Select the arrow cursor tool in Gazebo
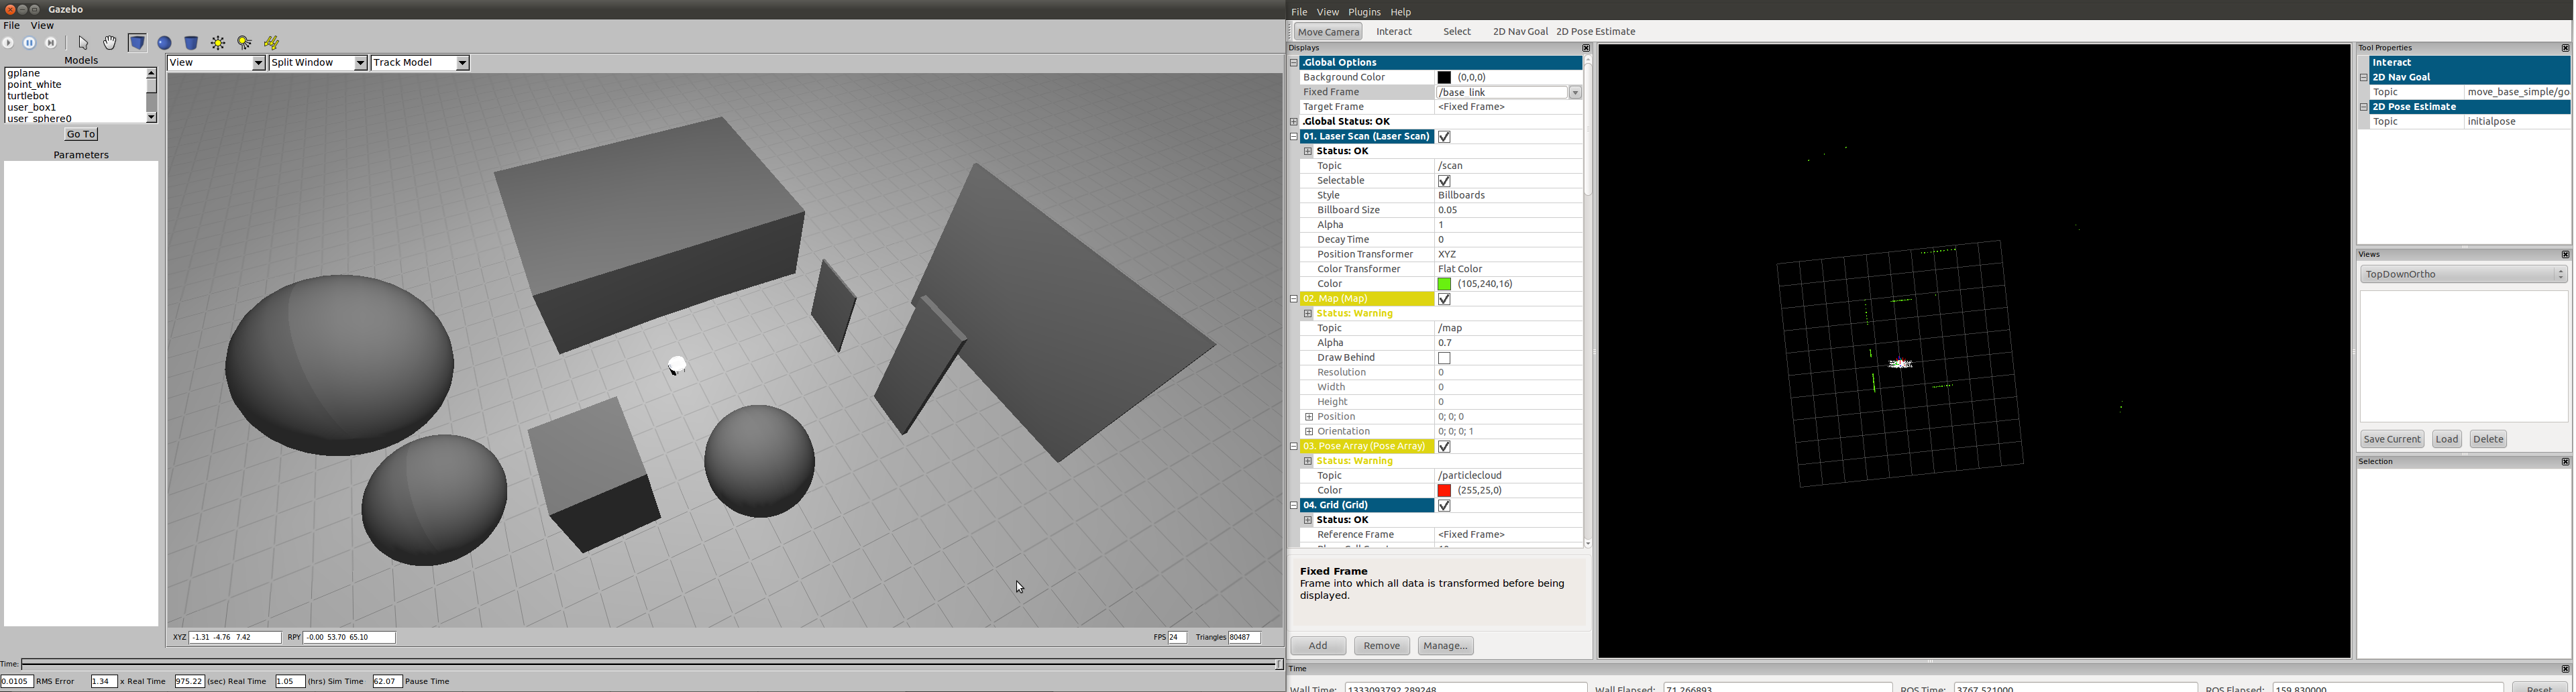 [84, 43]
